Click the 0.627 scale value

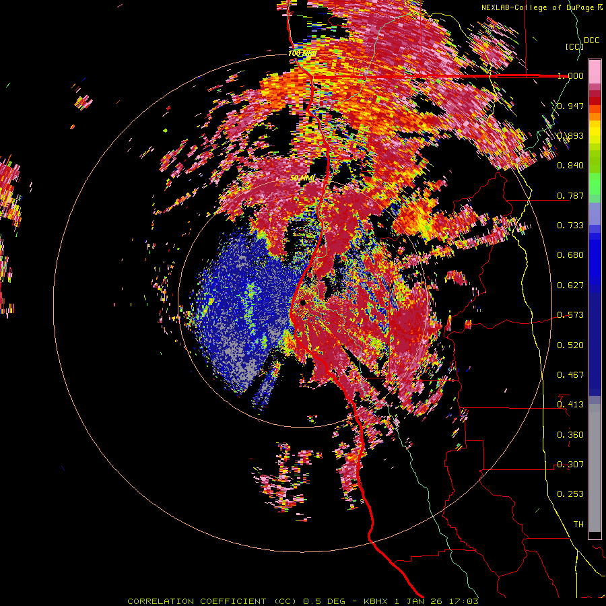[x=570, y=285]
